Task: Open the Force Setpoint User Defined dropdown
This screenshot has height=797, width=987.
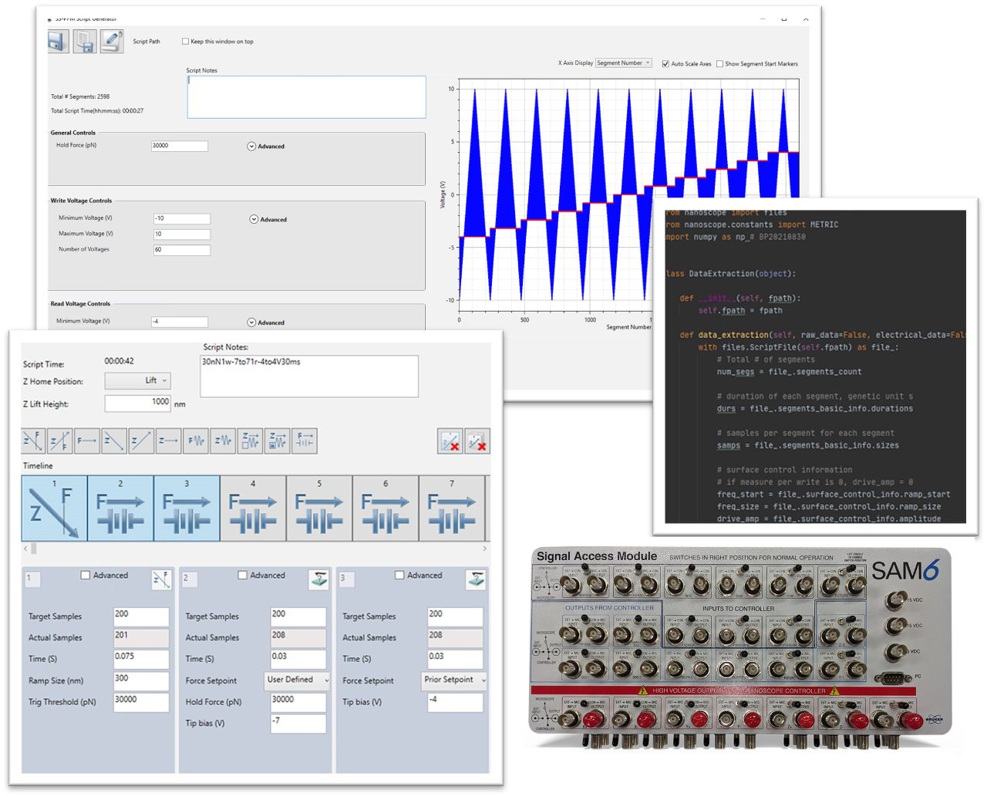Action: pos(298,680)
